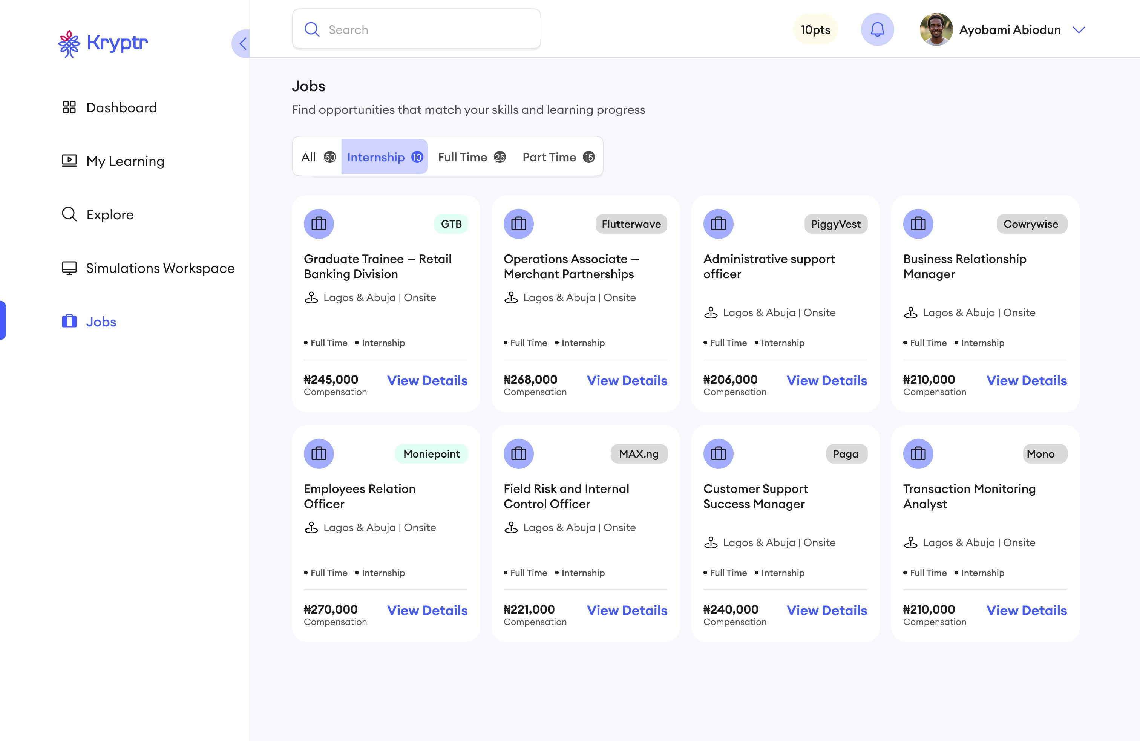View Details for Administrative support officer
1140x741 pixels.
pyautogui.click(x=827, y=380)
